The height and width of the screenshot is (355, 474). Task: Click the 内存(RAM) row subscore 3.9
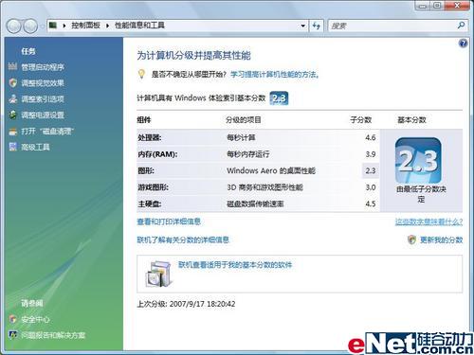click(371, 154)
